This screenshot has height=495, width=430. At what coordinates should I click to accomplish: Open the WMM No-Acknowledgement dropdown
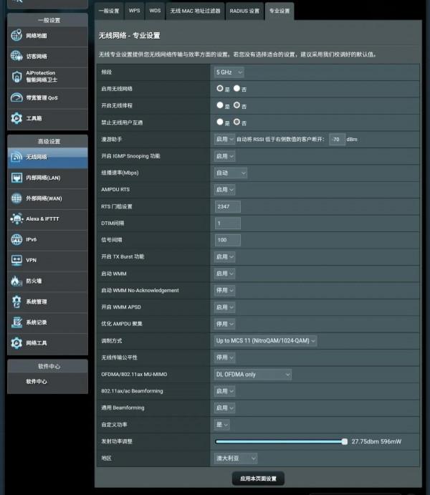(x=224, y=290)
